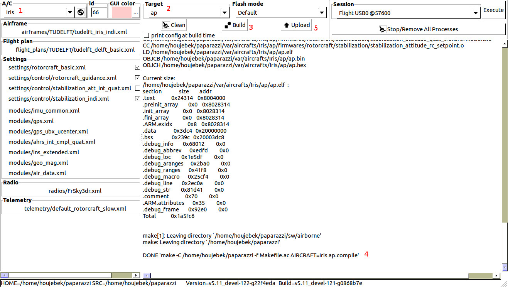Click left panel horizontal scrollbar right arrow
The width and height of the screenshot is (508, 287).
point(136,275)
